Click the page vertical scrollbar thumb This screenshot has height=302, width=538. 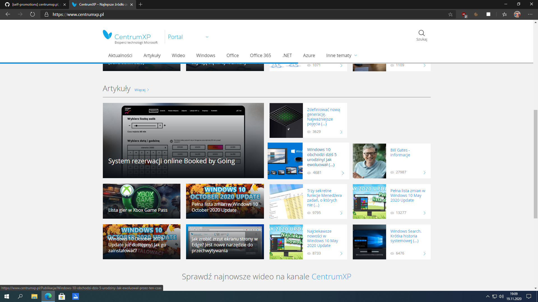pos(535,164)
